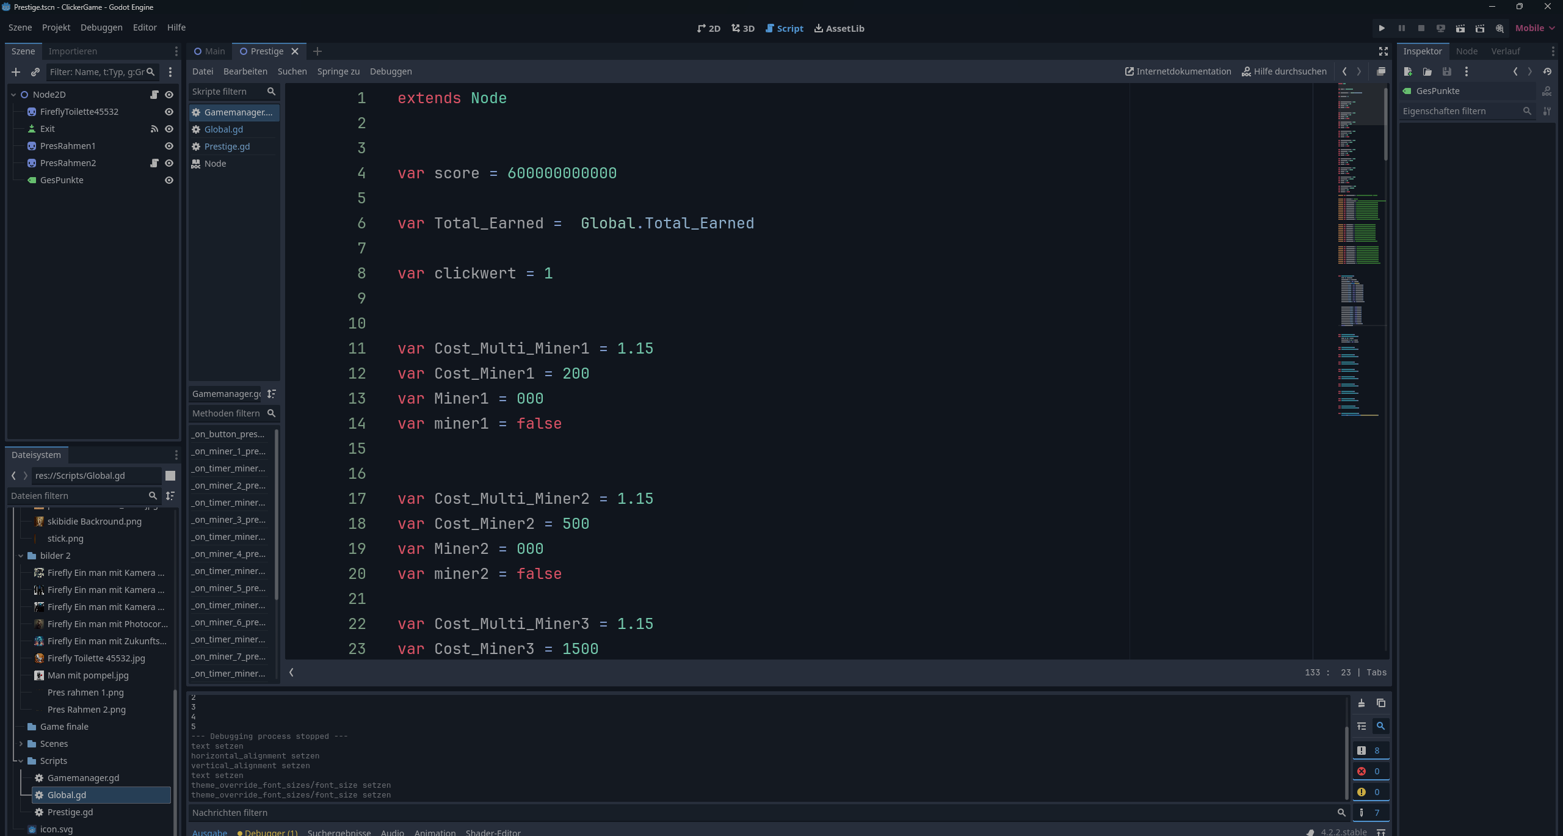The width and height of the screenshot is (1563, 836).
Task: Switch to the Main scene tab
Action: 209,51
